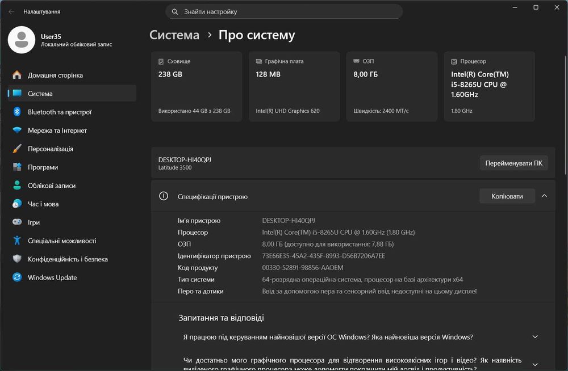Image resolution: width=568 pixels, height=371 pixels.
Task: Click Локальний обліковий запис text
Action: point(77,44)
